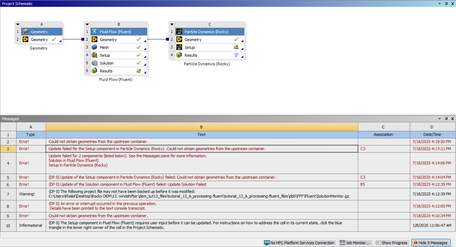Click the Geometry cell icon in Rocky system
The height and width of the screenshot is (247, 456).
(179, 39)
